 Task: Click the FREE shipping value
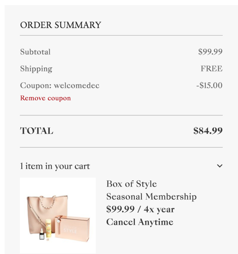tap(212, 68)
